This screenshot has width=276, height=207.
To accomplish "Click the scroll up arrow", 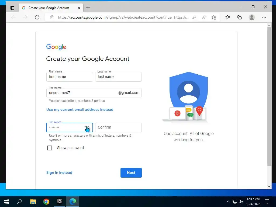I will click(x=269, y=25).
